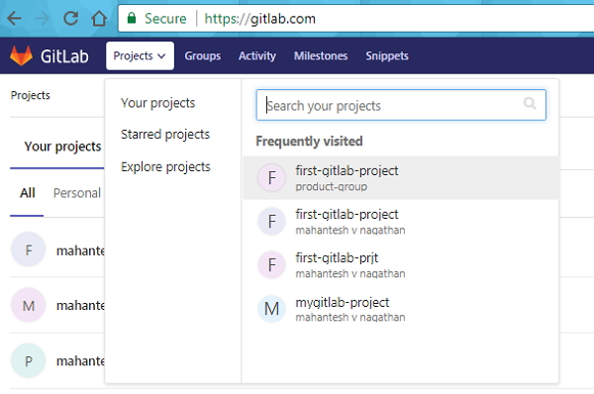Go to Milestones
Image resolution: width=594 pixels, height=394 pixels.
[x=321, y=56]
